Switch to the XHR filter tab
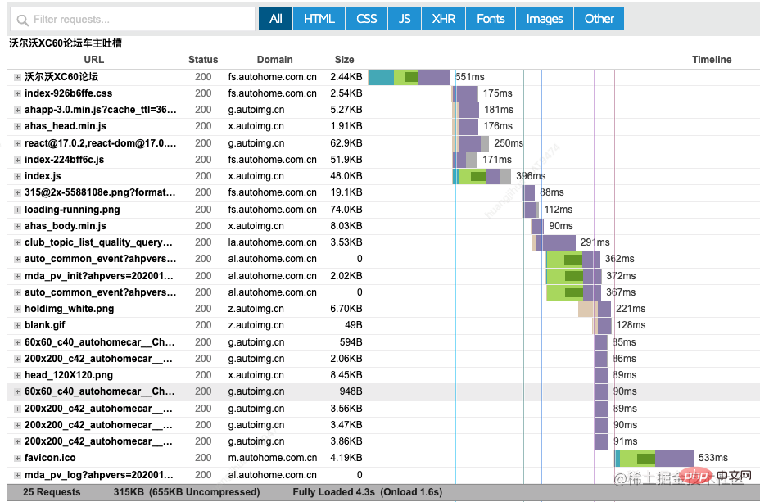This screenshot has height=502, width=760. click(444, 19)
